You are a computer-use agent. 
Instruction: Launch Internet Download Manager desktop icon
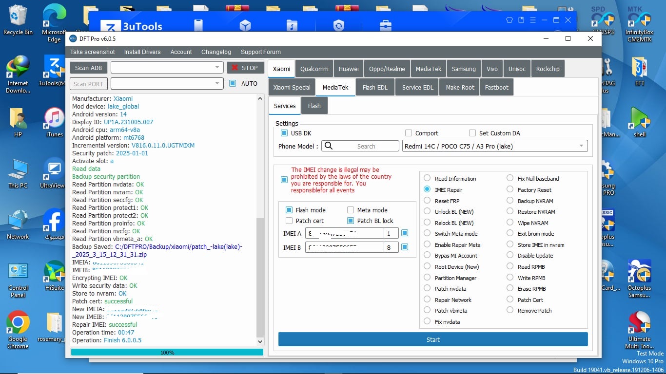[x=18, y=75]
